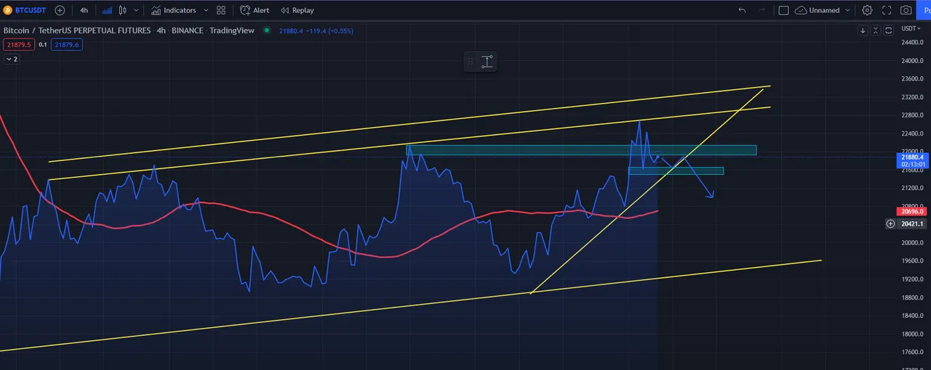Viewport: 931px width, 370px height.
Task: Open the Indicators dialog
Action: 174,10
